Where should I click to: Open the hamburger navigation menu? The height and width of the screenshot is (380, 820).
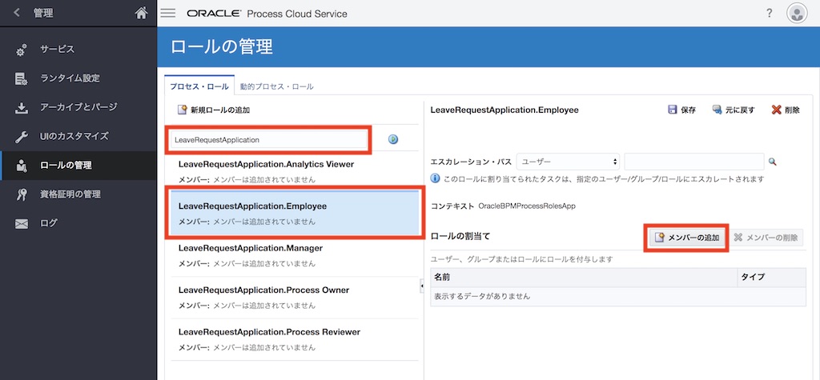168,13
